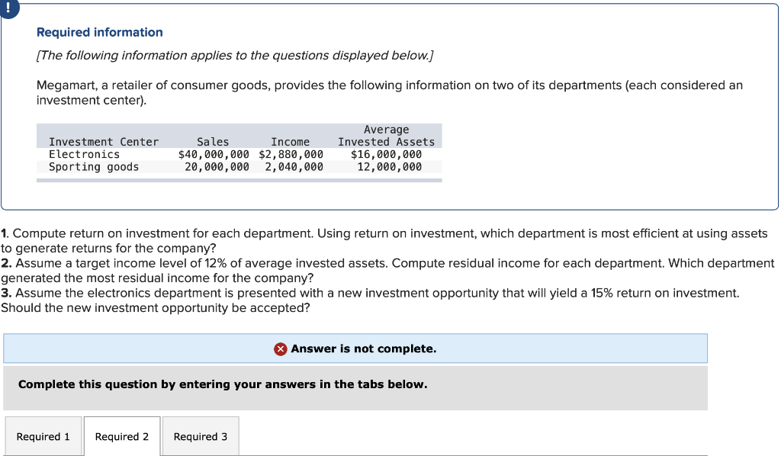Open the Required 1 tab

pyautogui.click(x=43, y=437)
